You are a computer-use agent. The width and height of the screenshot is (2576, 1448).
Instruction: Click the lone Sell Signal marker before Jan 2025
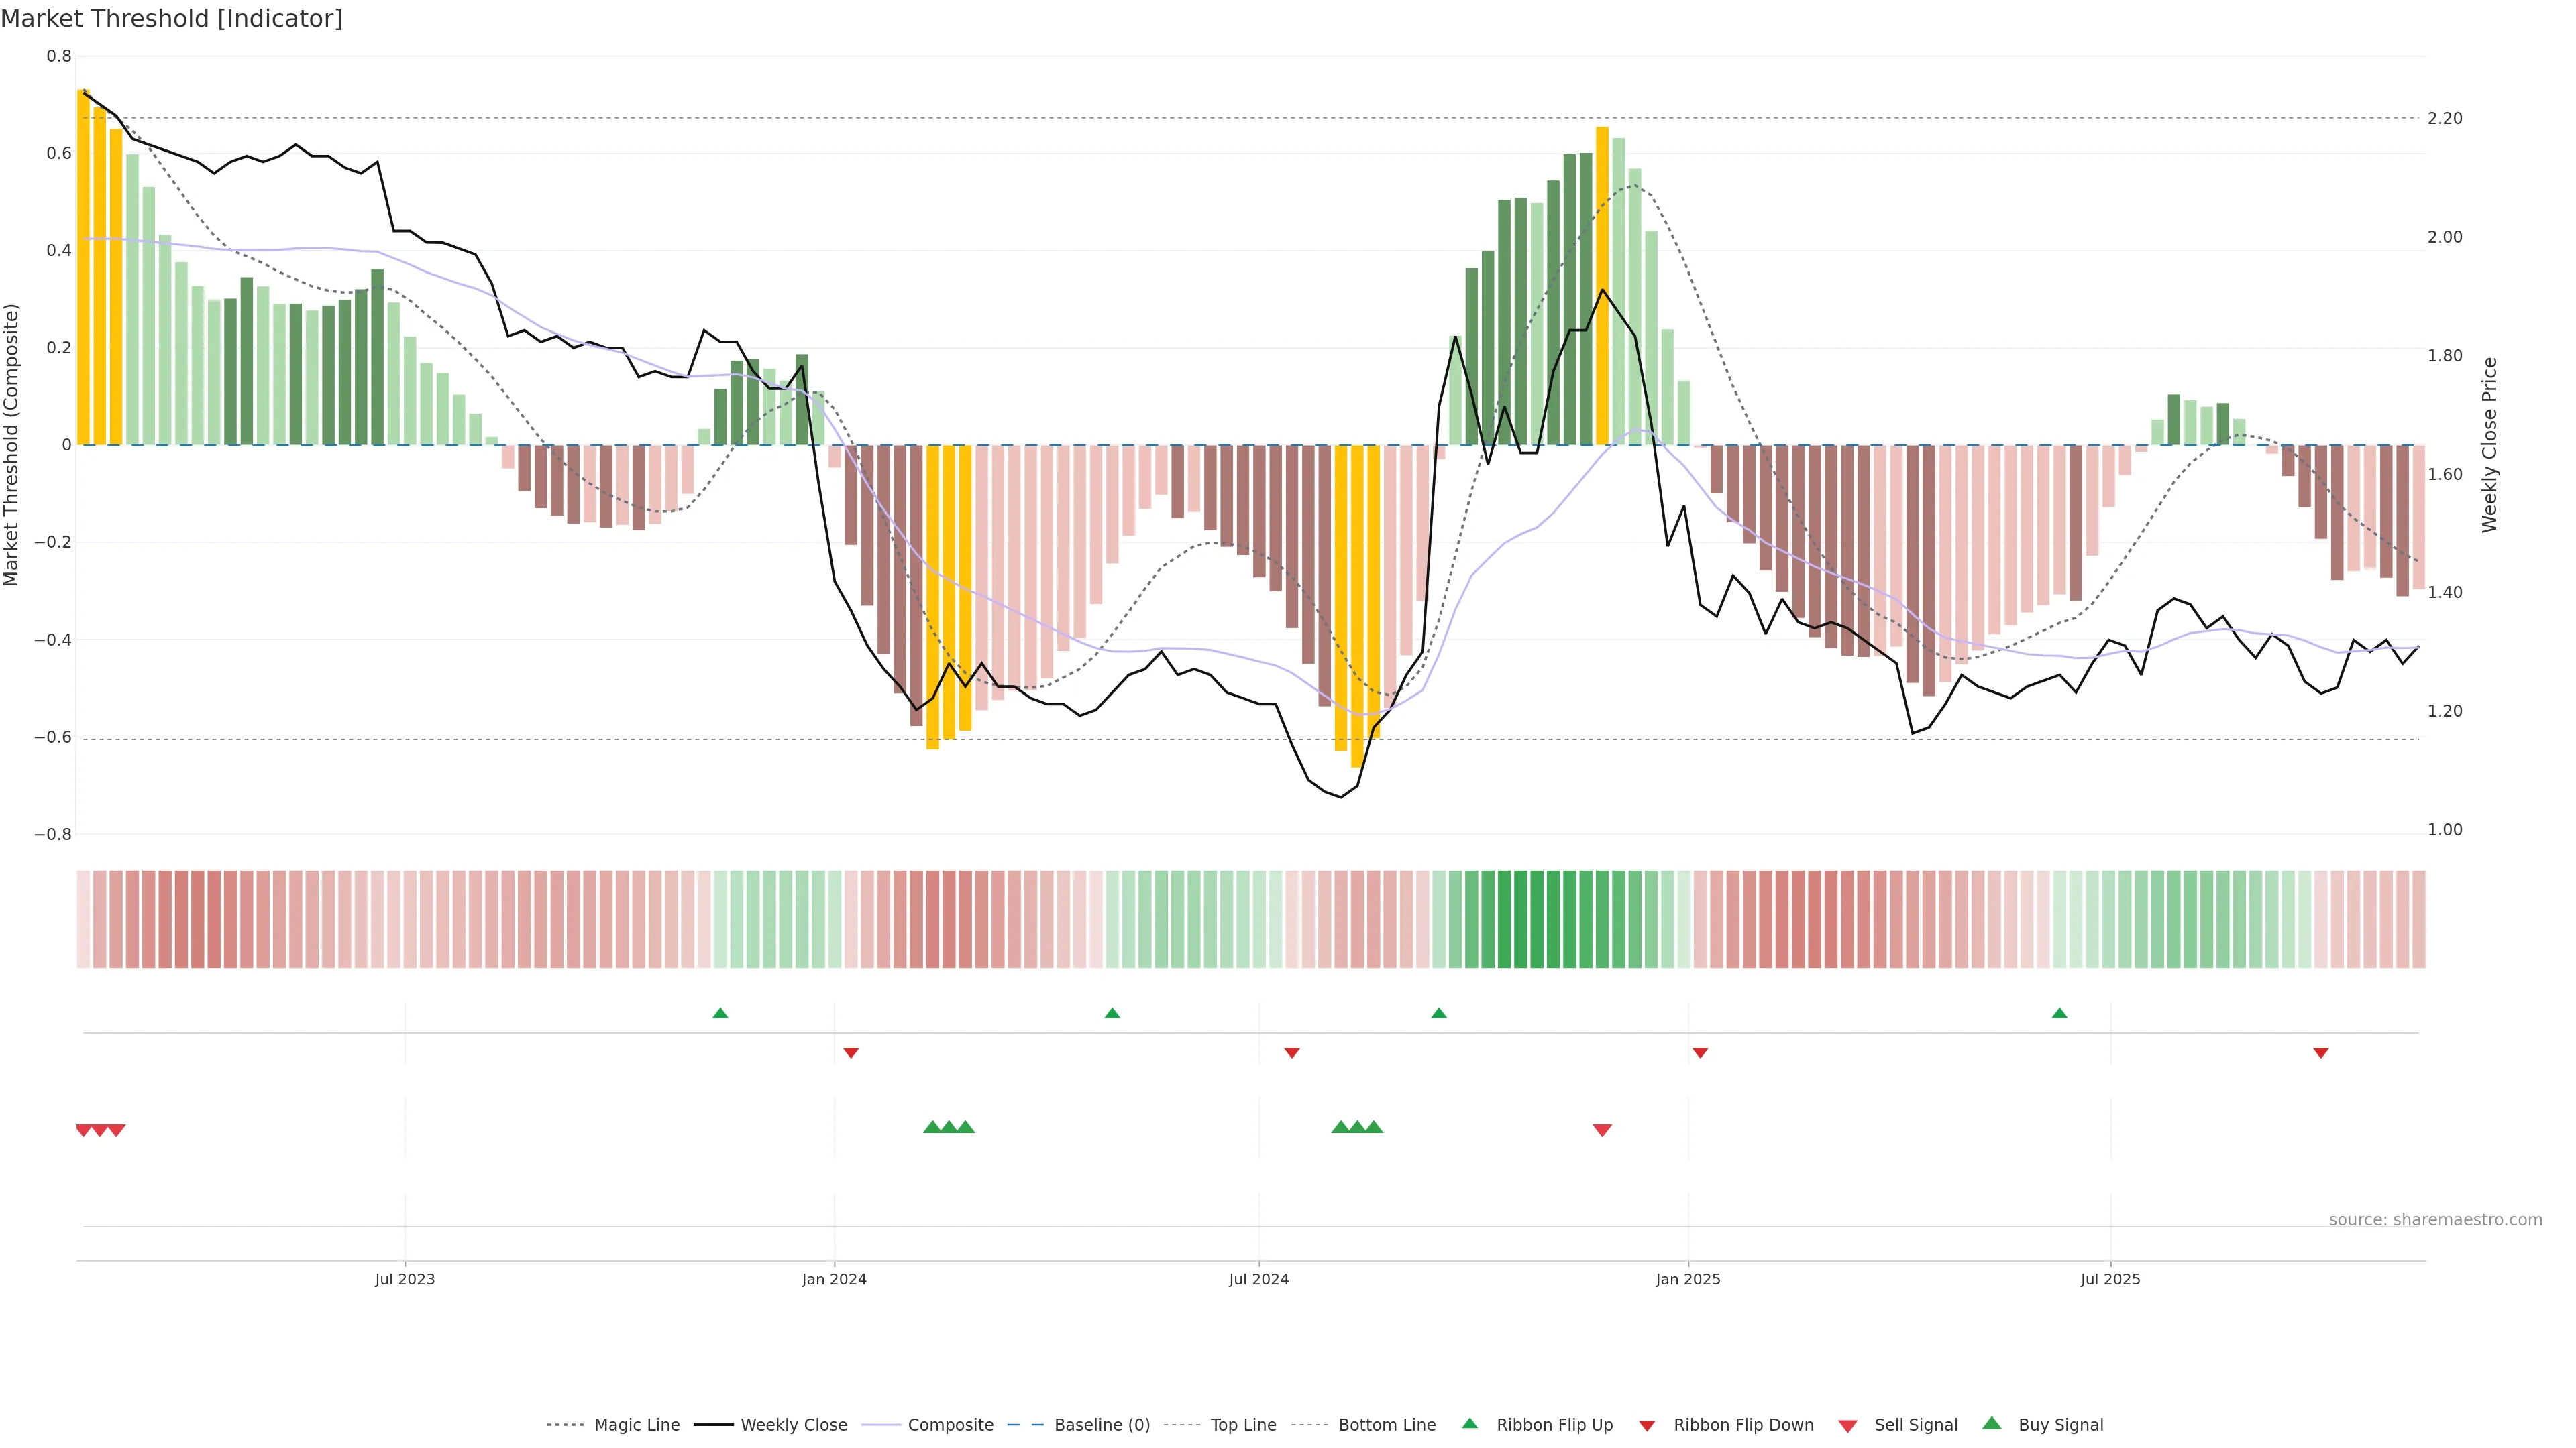pos(1602,1130)
